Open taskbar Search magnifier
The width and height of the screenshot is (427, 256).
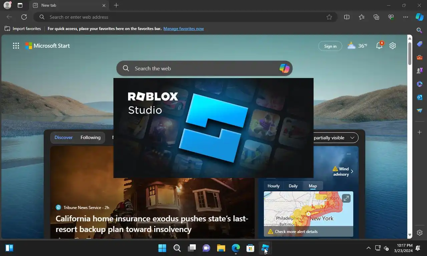pyautogui.click(x=177, y=248)
